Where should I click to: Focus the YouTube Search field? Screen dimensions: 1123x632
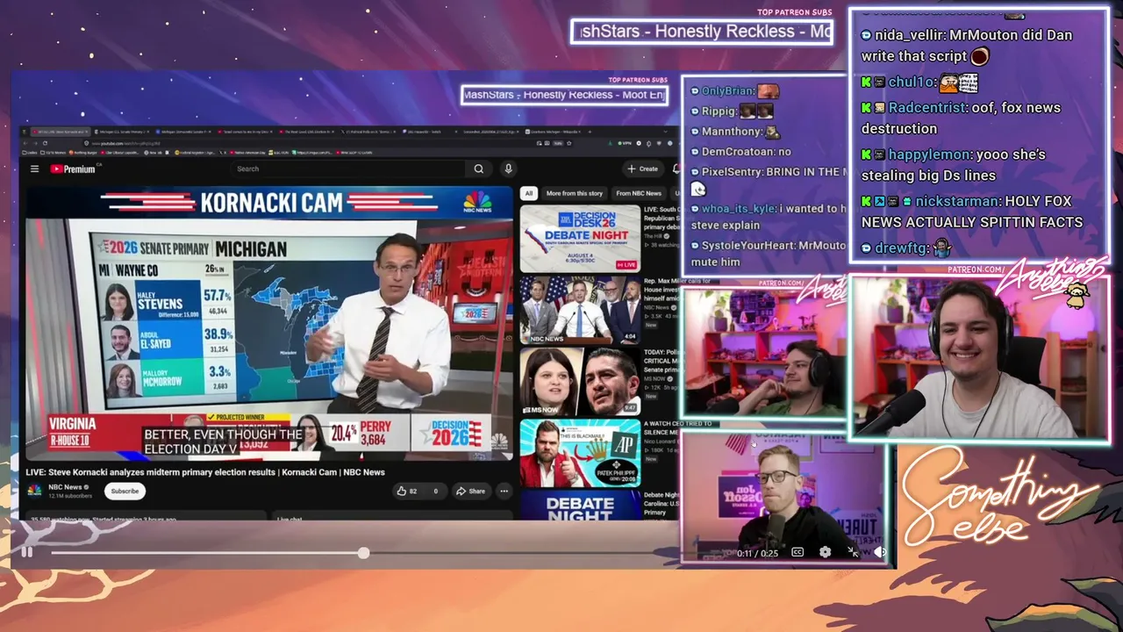(x=347, y=169)
